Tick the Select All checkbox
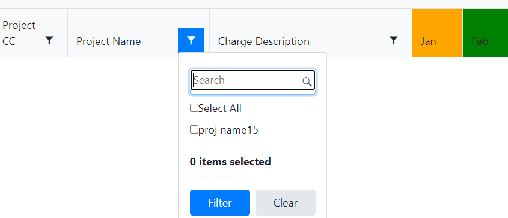The width and height of the screenshot is (508, 218). (194, 108)
